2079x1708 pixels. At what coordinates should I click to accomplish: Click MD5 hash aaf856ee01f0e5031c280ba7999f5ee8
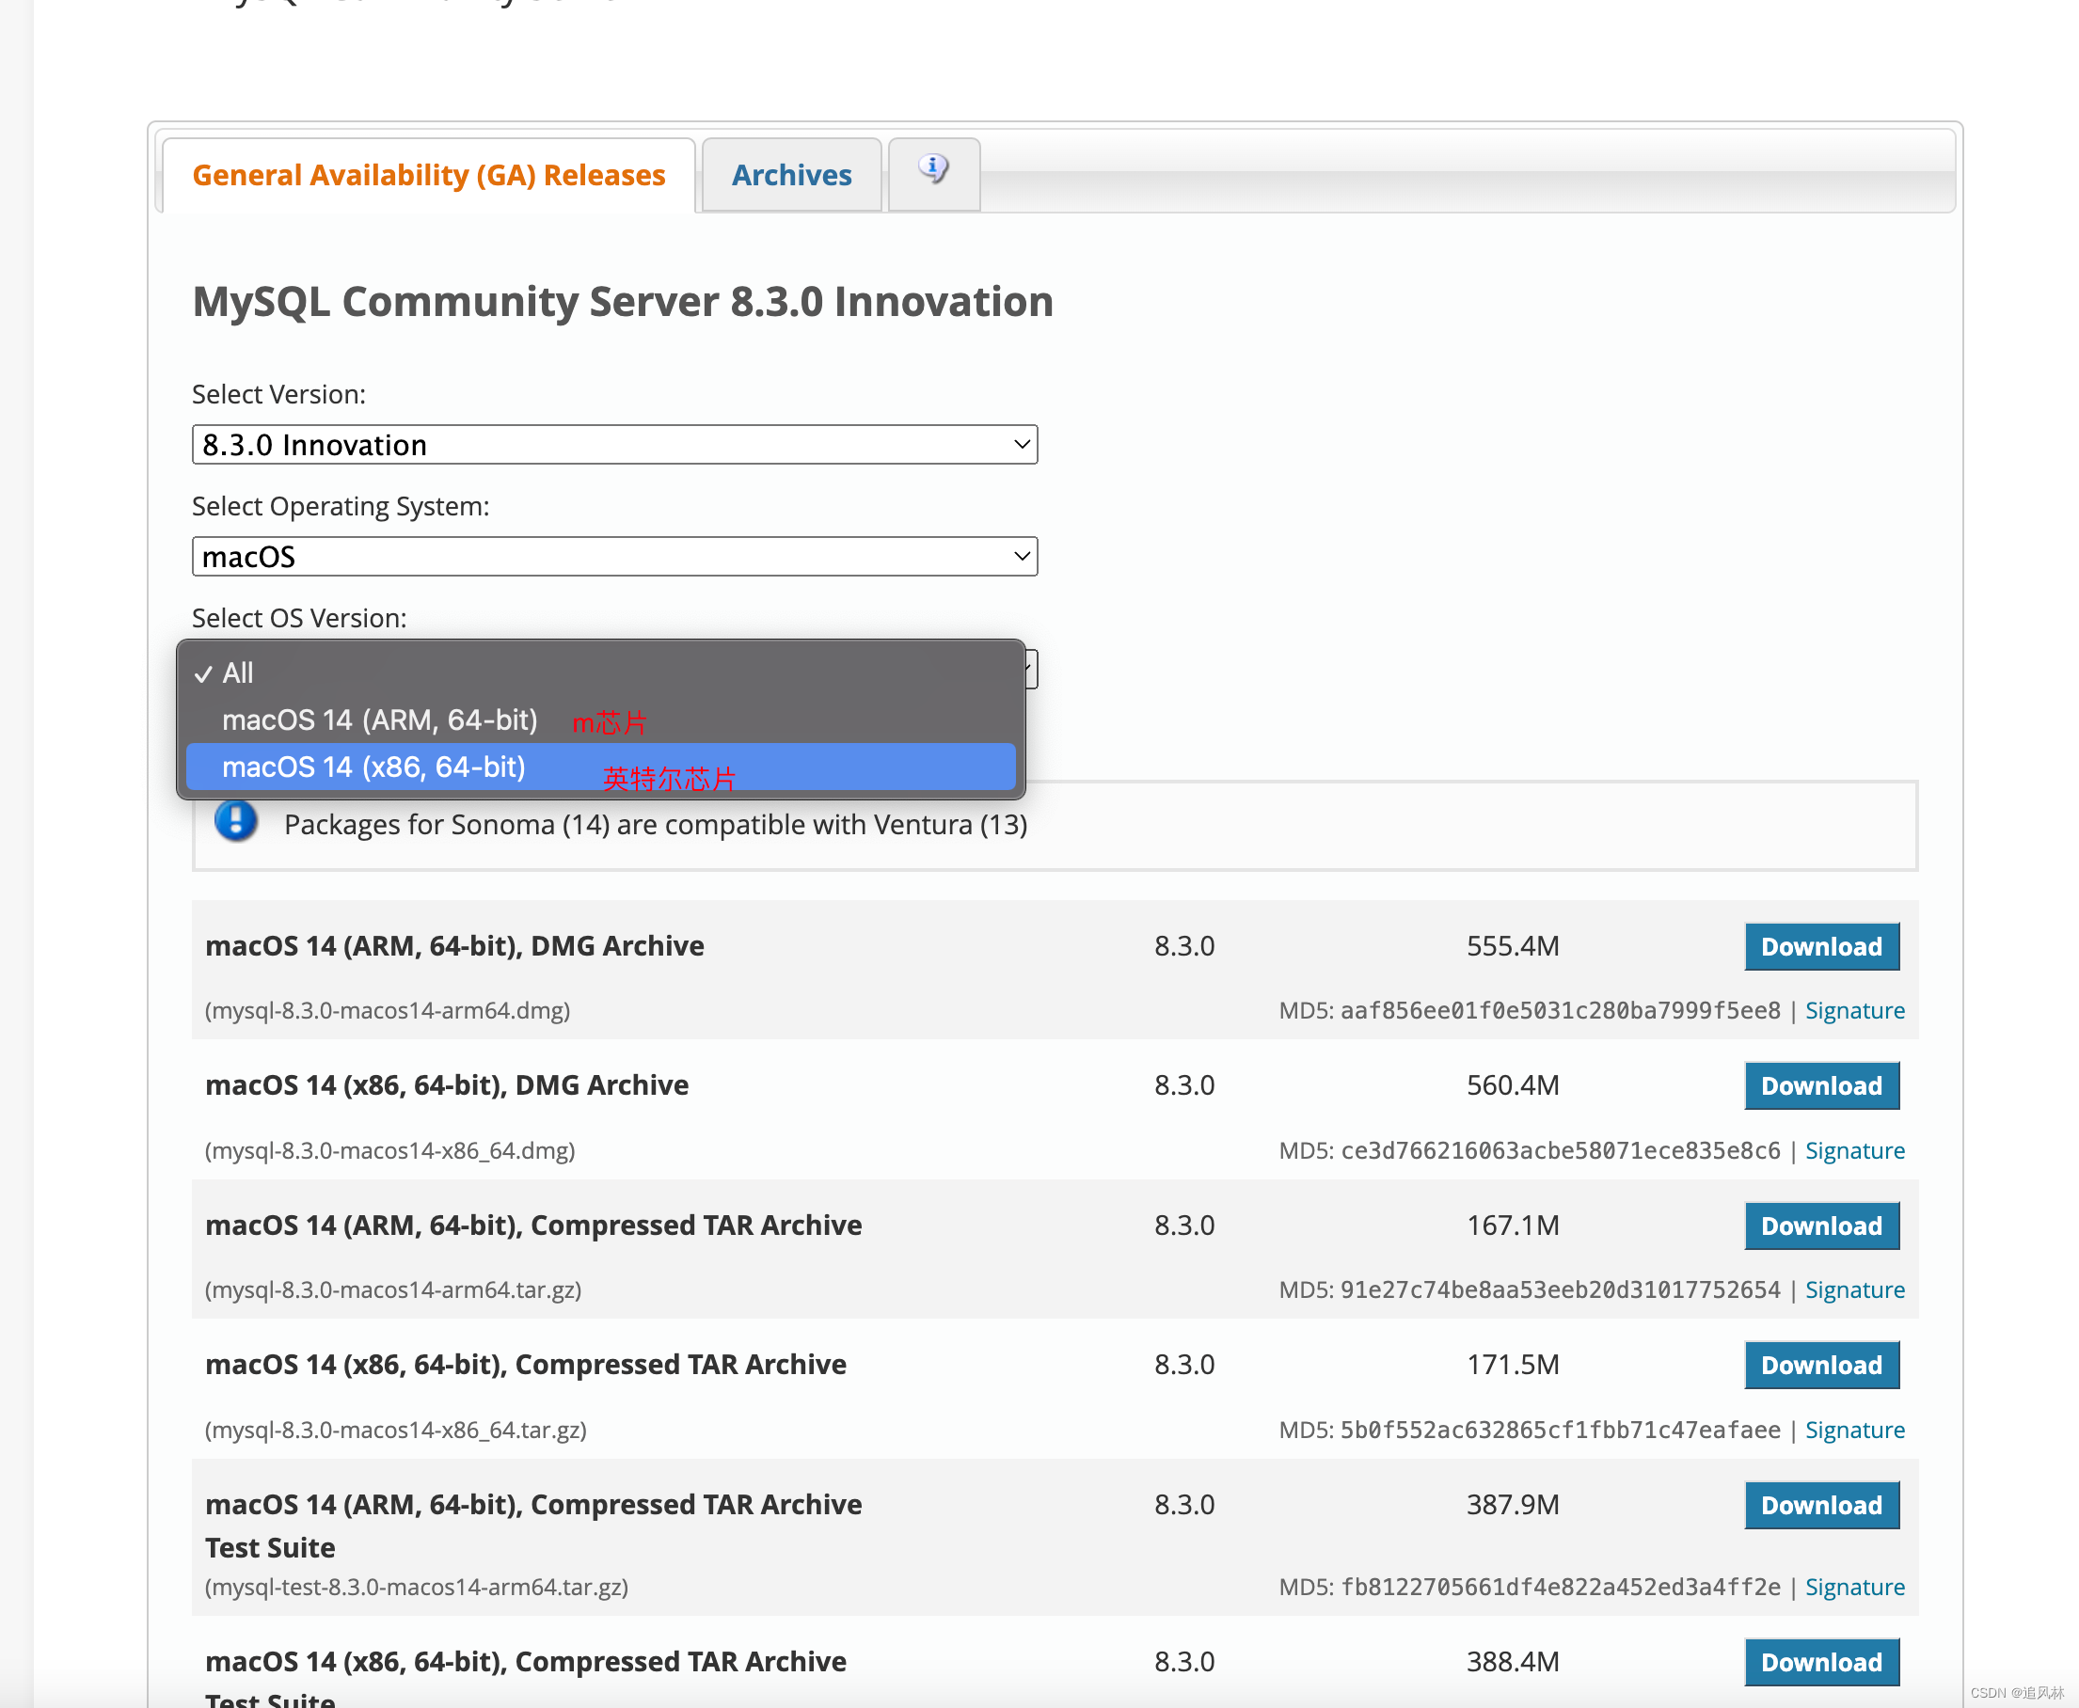point(1561,1010)
